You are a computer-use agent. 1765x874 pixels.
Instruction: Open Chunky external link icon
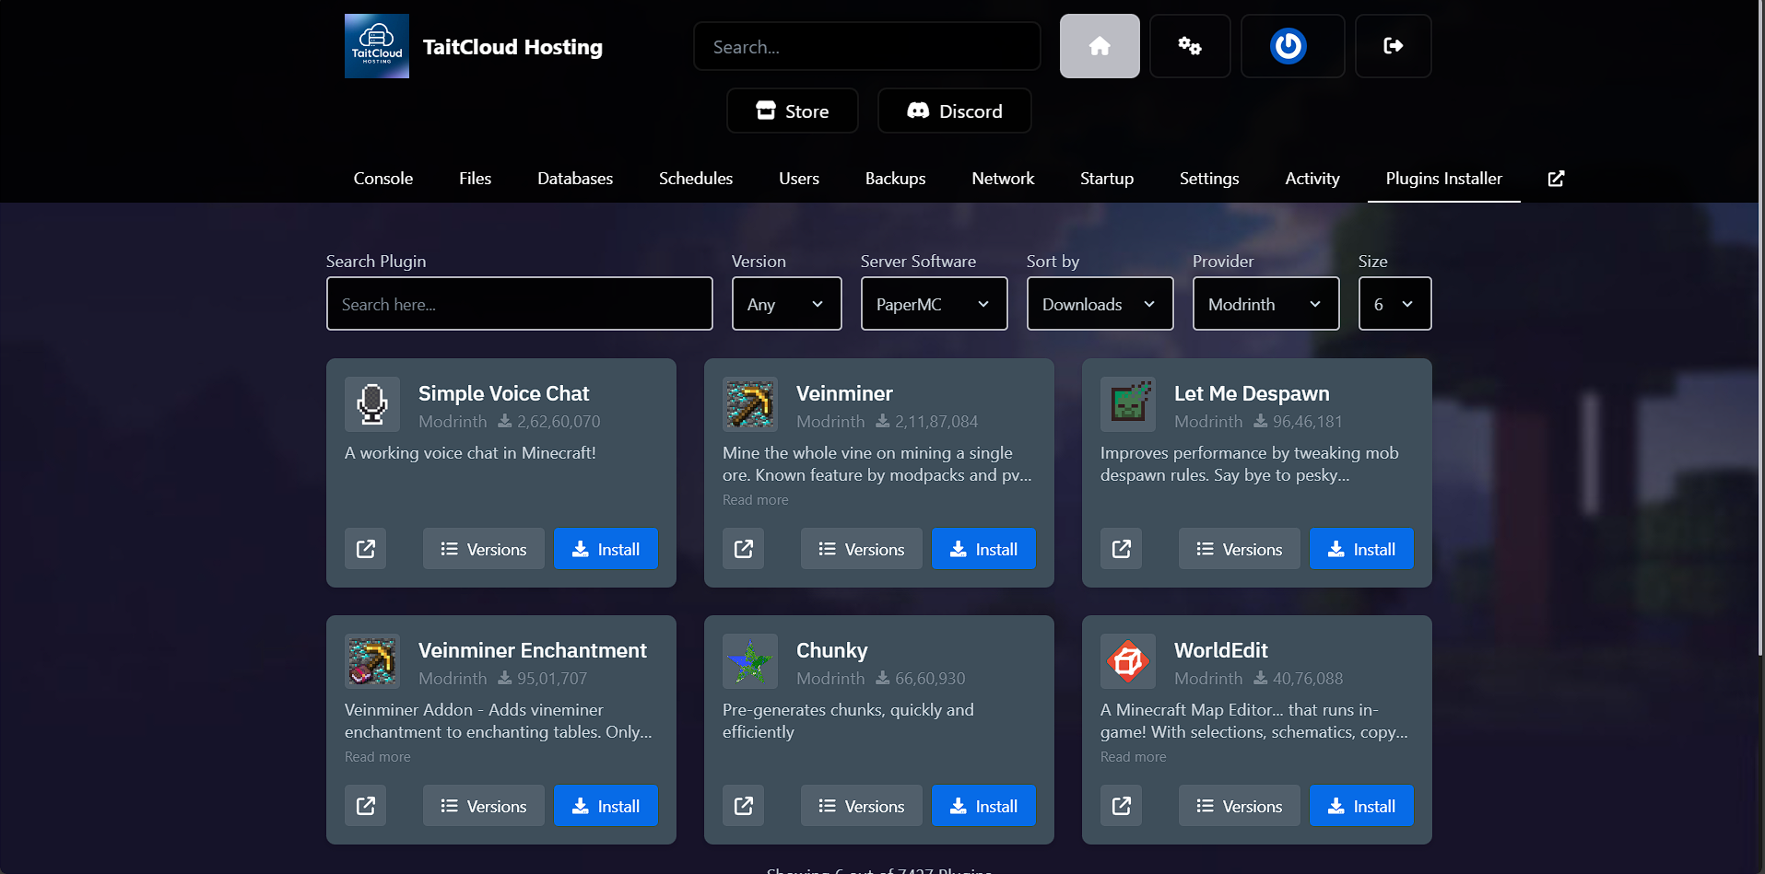click(743, 806)
